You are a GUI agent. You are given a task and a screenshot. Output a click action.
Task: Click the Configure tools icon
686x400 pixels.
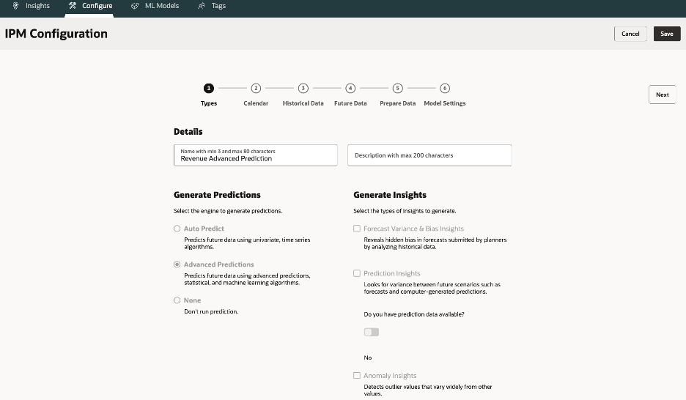coord(73,6)
